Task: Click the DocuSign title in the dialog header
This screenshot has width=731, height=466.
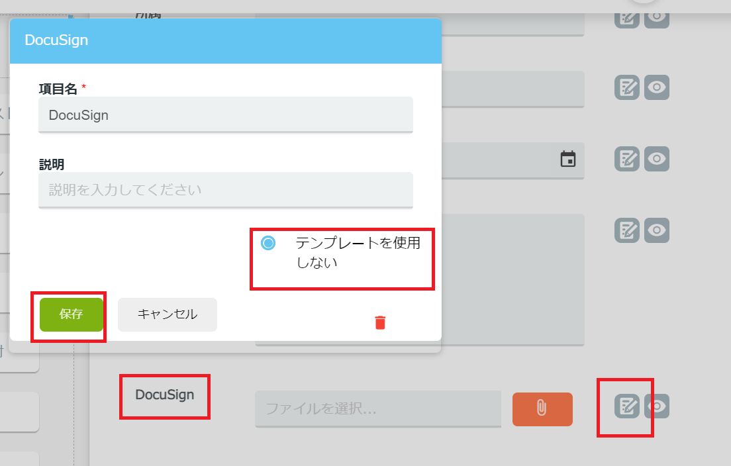Action: (56, 40)
